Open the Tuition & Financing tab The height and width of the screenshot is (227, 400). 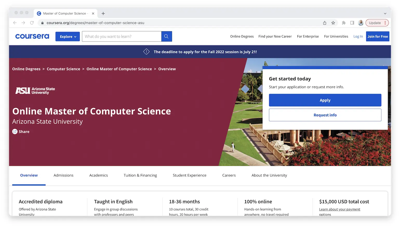[x=140, y=175]
